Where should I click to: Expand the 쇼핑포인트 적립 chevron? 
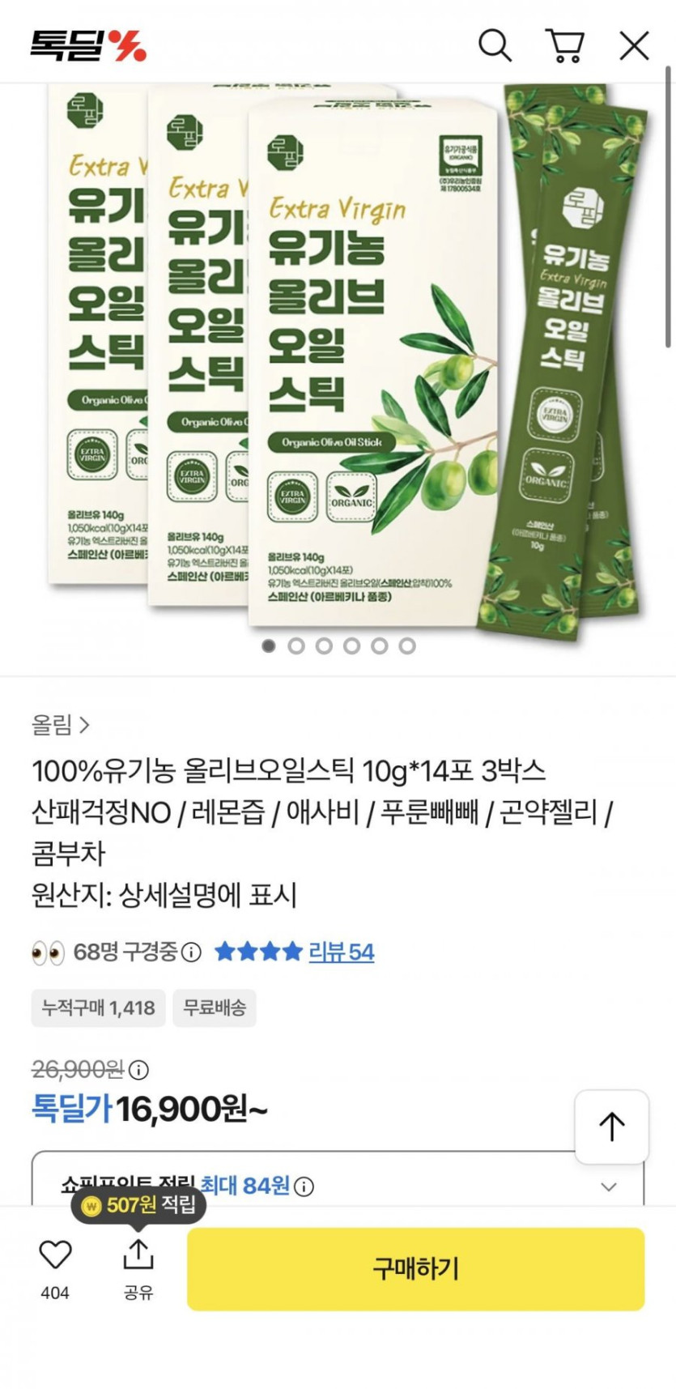[x=609, y=1187]
